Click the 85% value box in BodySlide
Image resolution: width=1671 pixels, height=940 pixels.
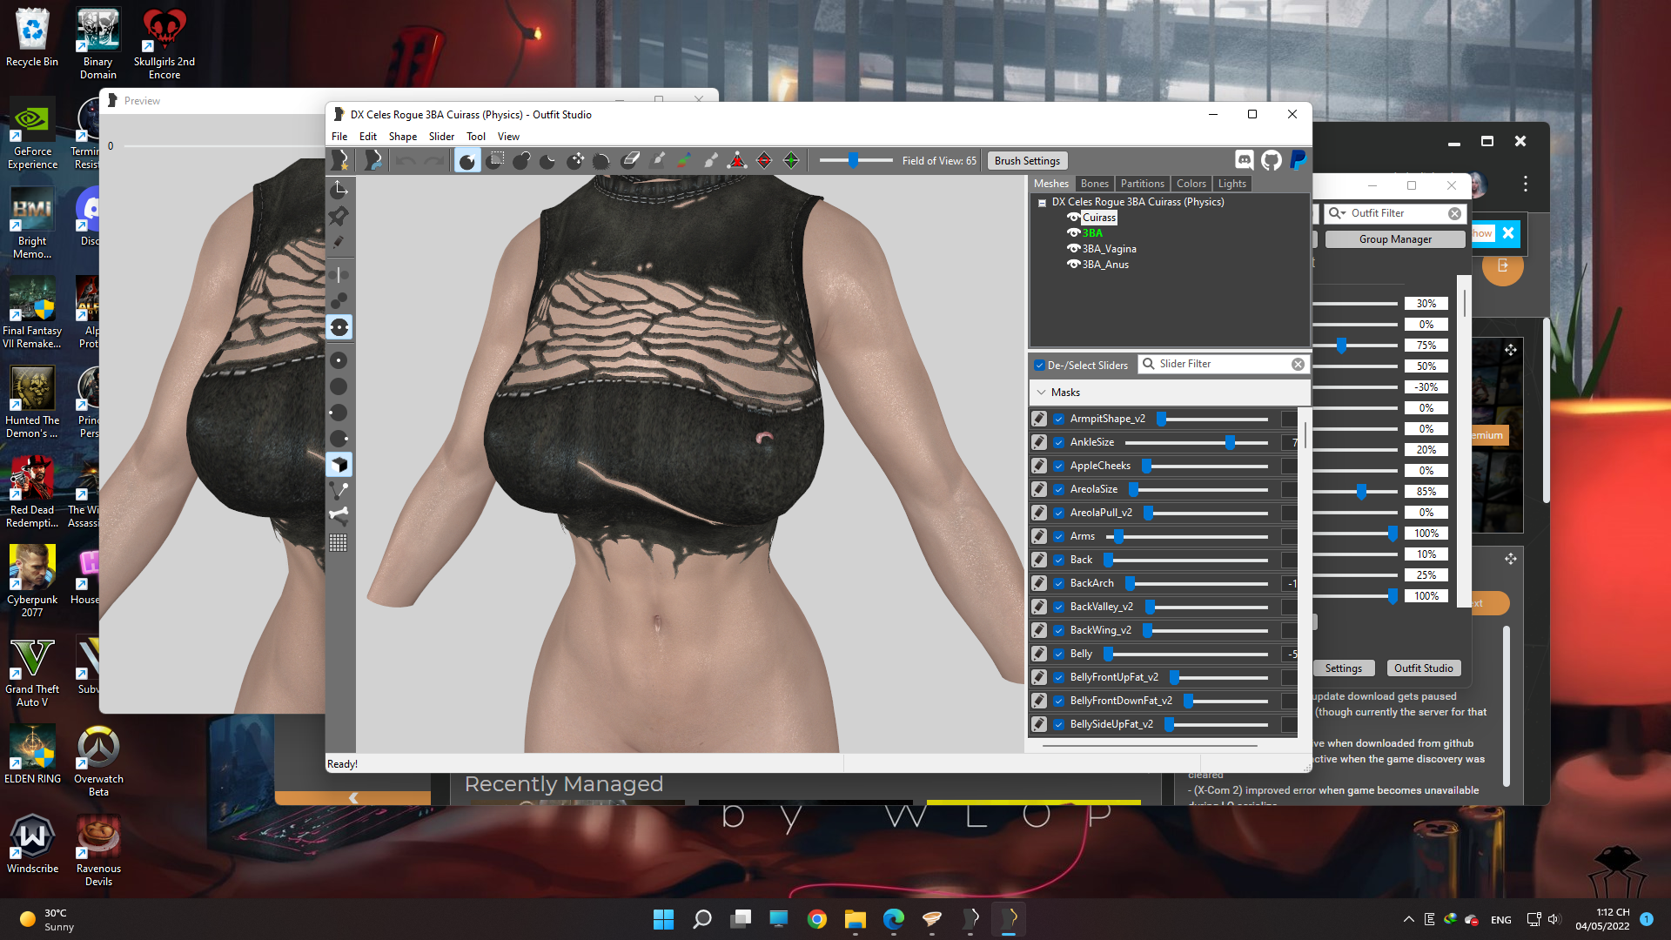click(1426, 492)
